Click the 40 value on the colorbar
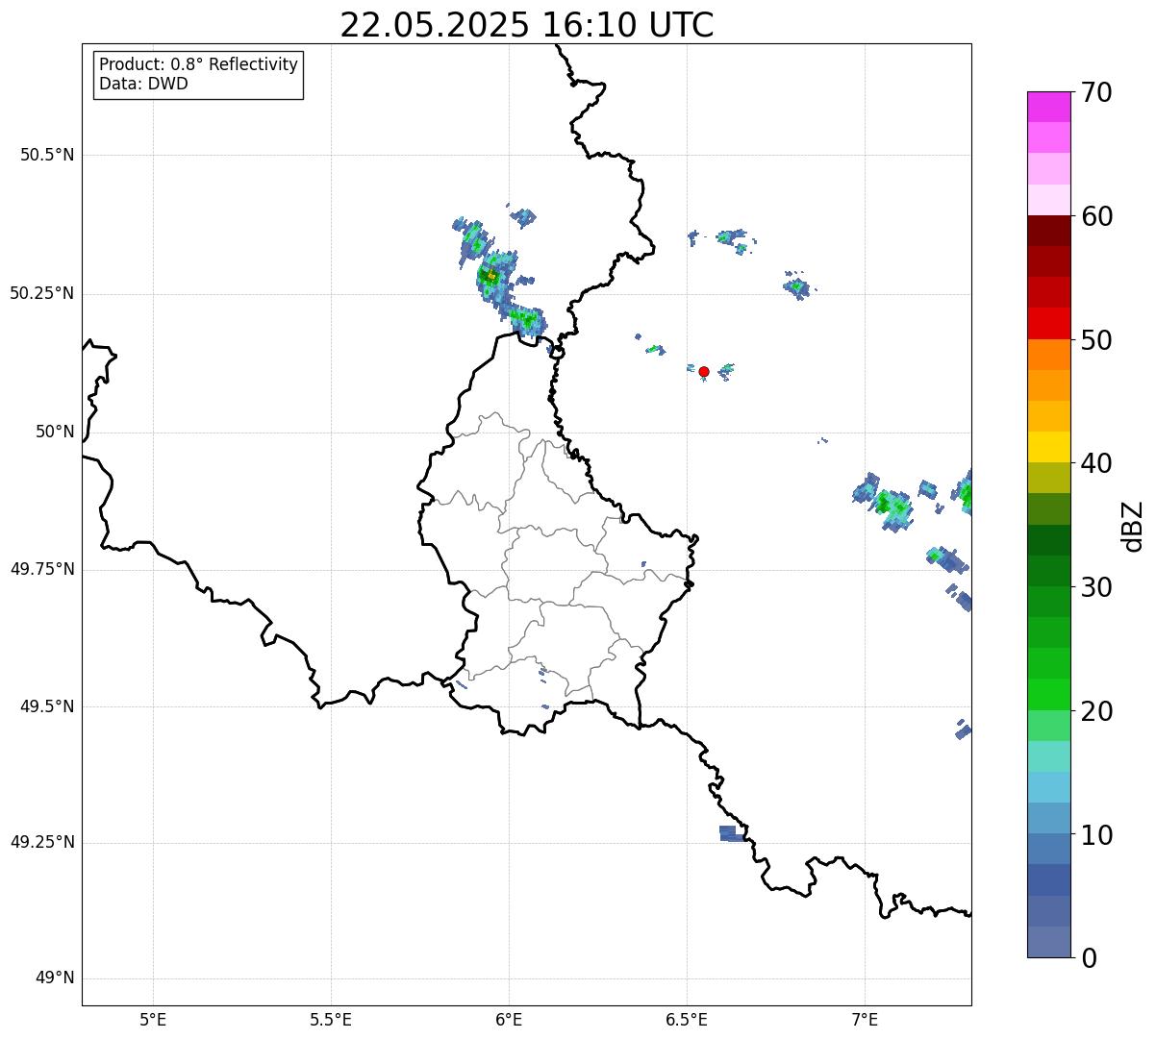The width and height of the screenshot is (1156, 1039). click(x=1096, y=463)
